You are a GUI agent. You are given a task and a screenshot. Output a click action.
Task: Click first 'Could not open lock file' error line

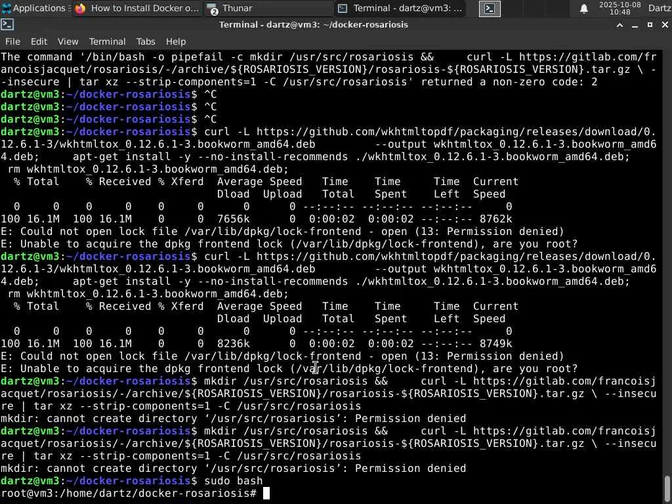click(x=282, y=232)
